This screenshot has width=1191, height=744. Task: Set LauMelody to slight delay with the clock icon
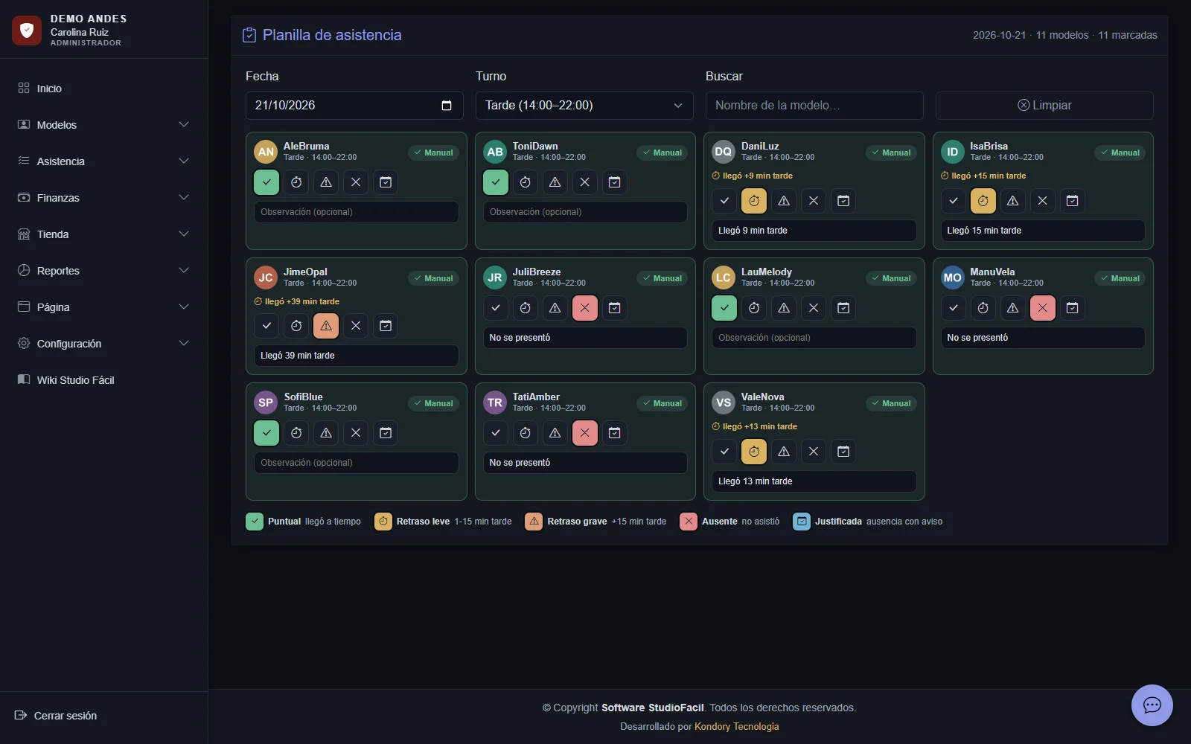point(754,308)
